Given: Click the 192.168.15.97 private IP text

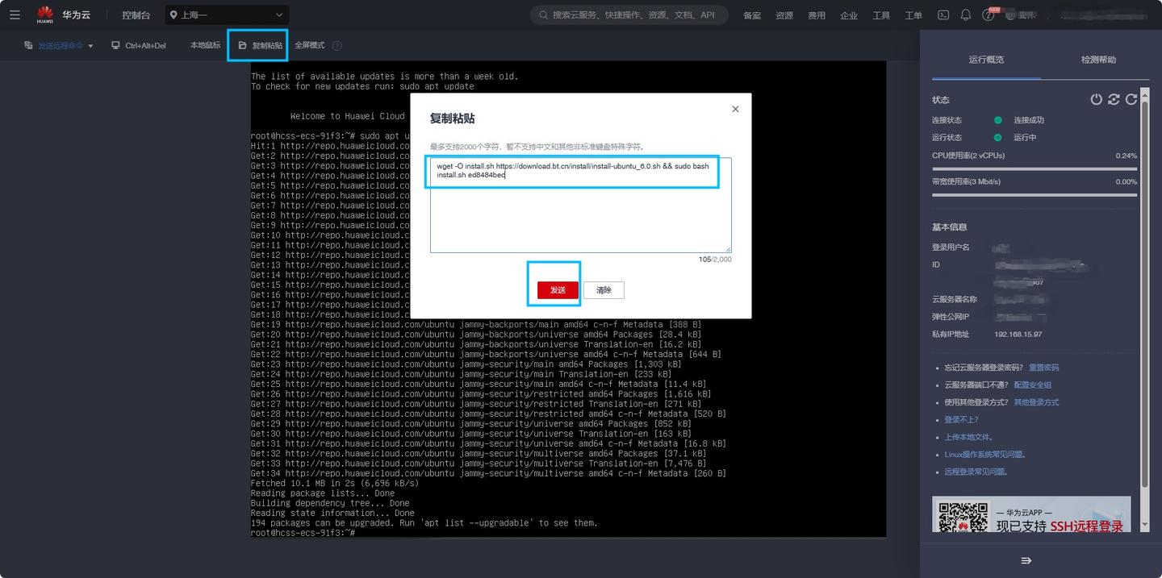Looking at the screenshot, I should tap(1018, 334).
